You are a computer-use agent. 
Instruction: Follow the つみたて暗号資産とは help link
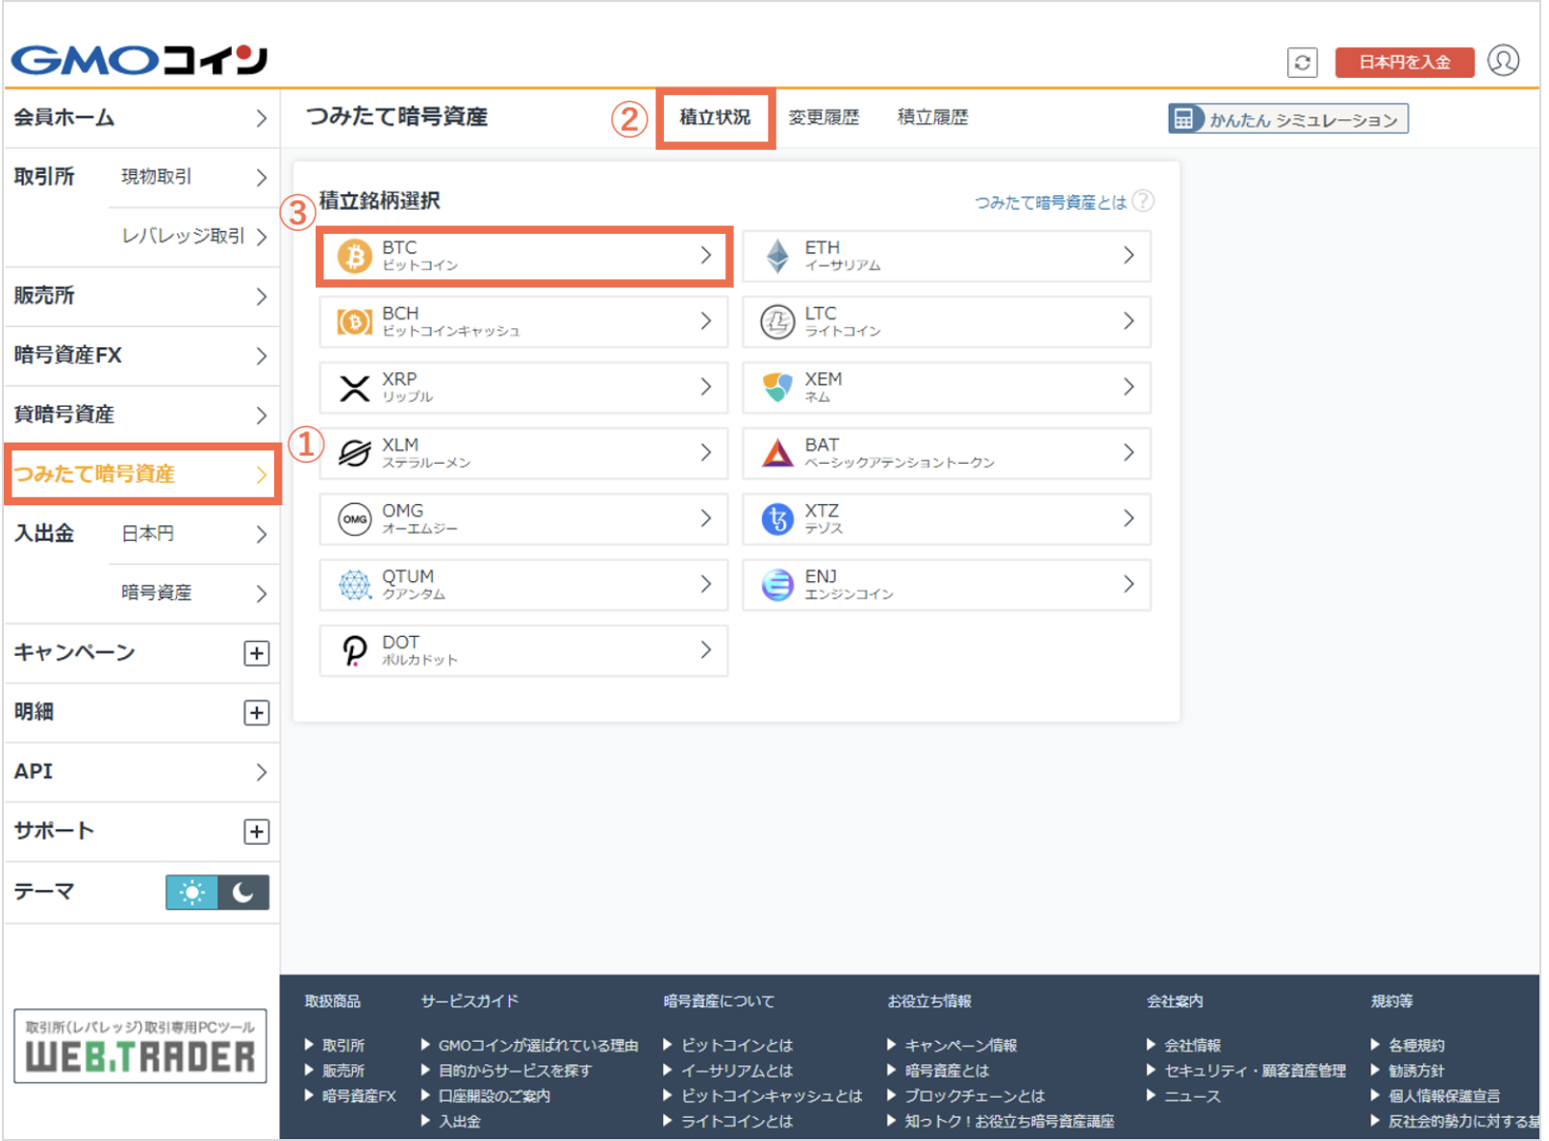[1051, 202]
